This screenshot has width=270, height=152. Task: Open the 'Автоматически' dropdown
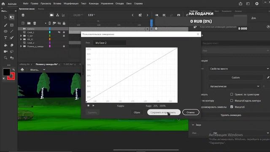(x=235, y=86)
